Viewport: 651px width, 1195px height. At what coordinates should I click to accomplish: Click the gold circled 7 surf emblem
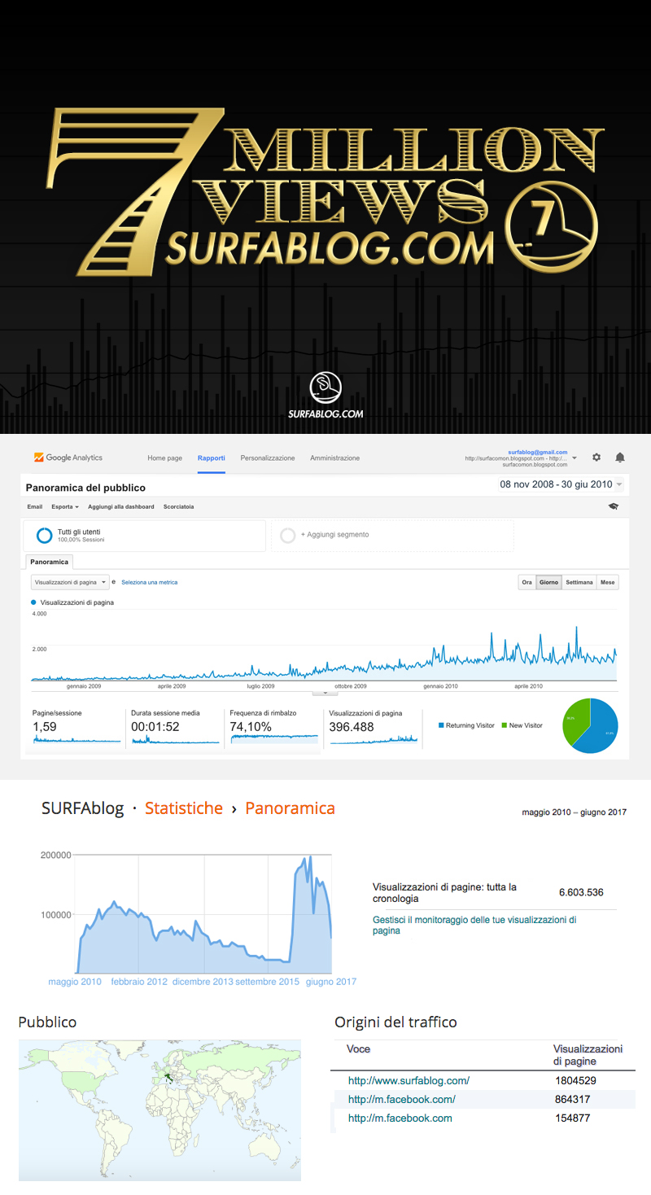point(551,225)
